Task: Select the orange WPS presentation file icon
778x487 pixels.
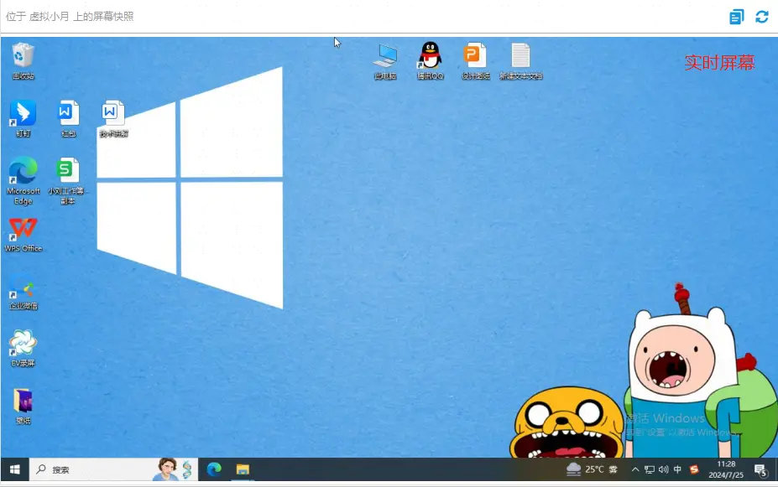Action: click(475, 60)
